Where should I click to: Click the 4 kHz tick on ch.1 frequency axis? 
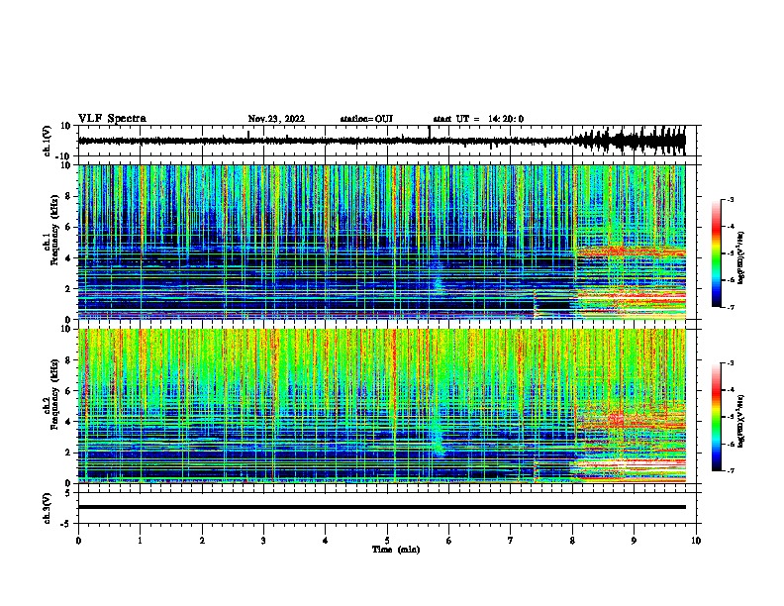pos(68,258)
